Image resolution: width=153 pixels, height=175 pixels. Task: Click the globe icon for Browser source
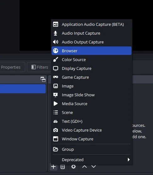tap(56, 51)
